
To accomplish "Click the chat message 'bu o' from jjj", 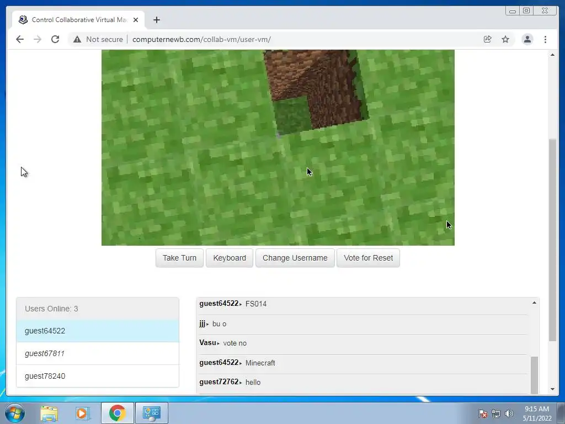I will point(219,324).
